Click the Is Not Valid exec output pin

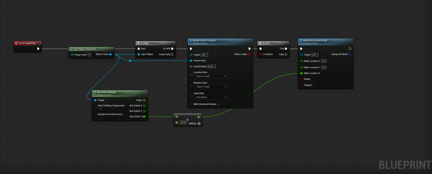click(x=172, y=54)
